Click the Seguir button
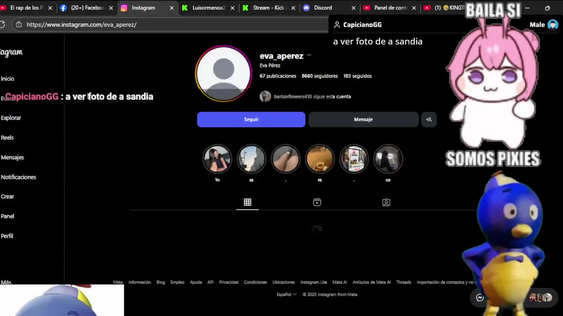The height and width of the screenshot is (316, 563). 251,119
